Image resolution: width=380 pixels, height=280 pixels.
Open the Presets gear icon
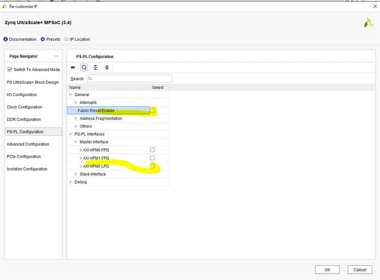43,39
